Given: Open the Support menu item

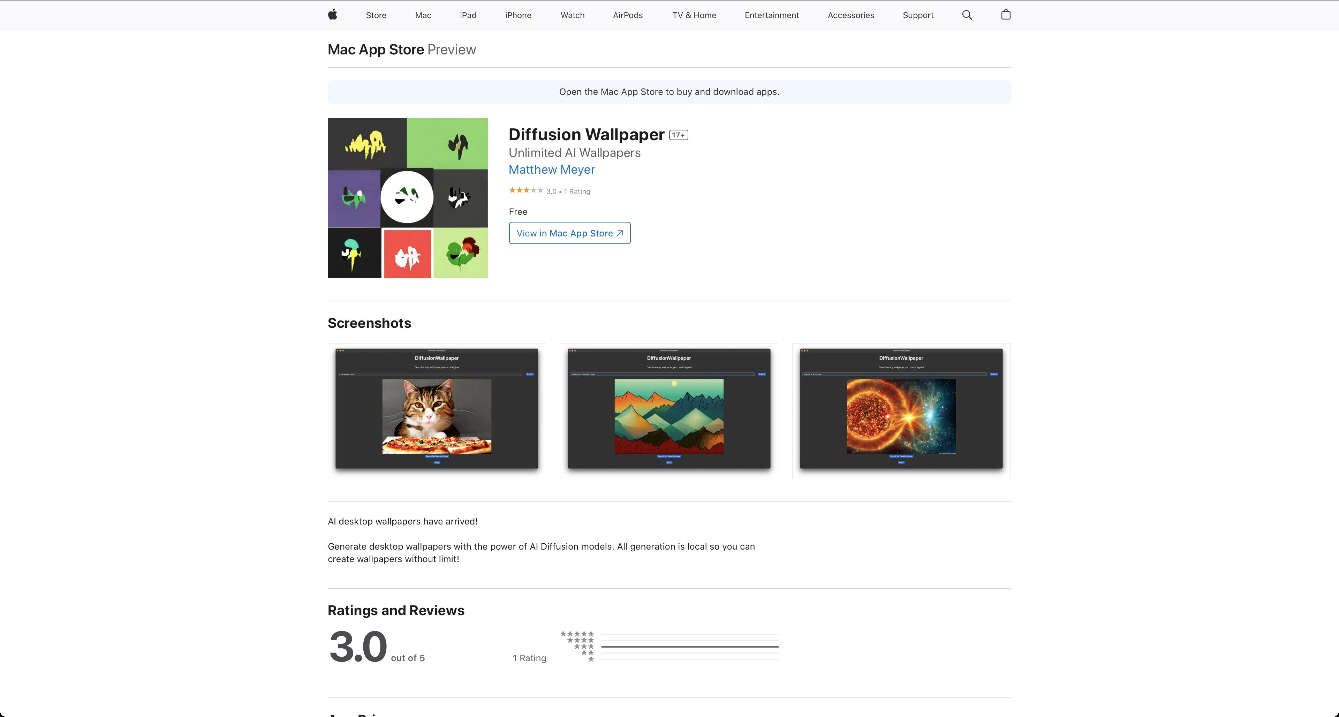Looking at the screenshot, I should point(917,15).
